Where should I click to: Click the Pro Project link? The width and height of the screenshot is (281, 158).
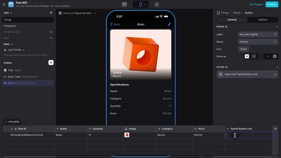click(x=256, y=4)
